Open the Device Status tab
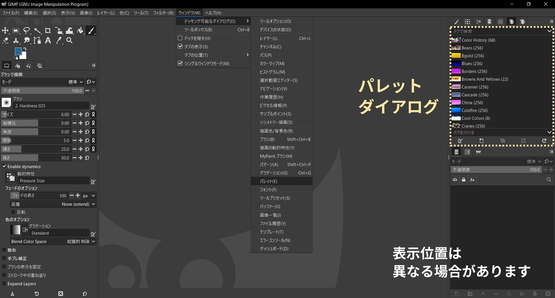The image size is (555, 298). [x=18, y=66]
